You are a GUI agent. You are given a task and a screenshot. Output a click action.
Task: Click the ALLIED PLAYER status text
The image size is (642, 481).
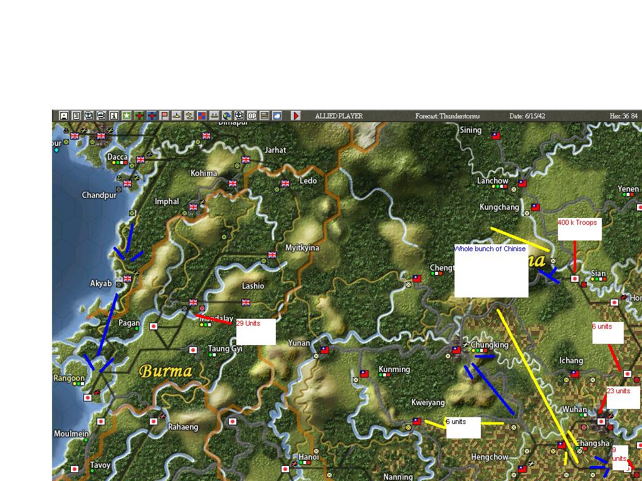[339, 116]
